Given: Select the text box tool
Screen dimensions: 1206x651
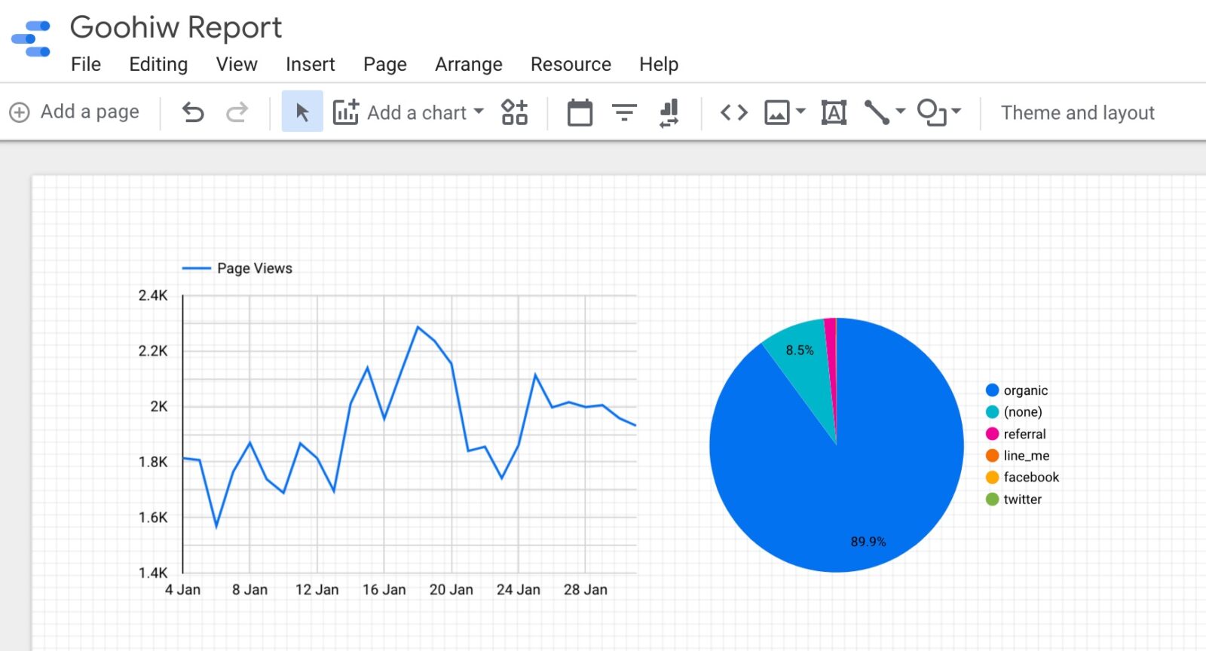Looking at the screenshot, I should tap(834, 112).
